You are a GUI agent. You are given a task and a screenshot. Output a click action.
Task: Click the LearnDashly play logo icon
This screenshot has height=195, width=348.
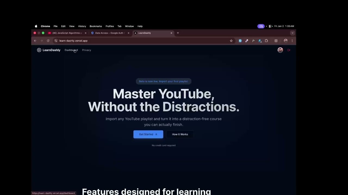coord(39,50)
